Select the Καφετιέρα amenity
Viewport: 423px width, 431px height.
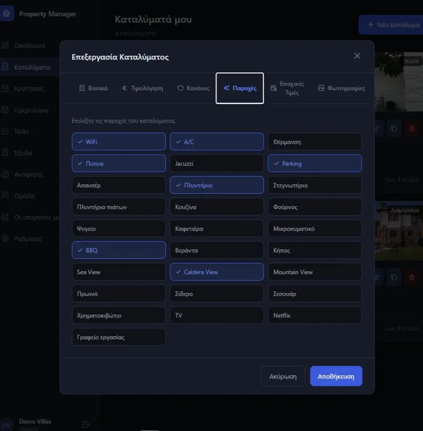tap(217, 228)
